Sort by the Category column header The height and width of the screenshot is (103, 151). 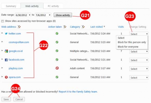click(x=75, y=27)
